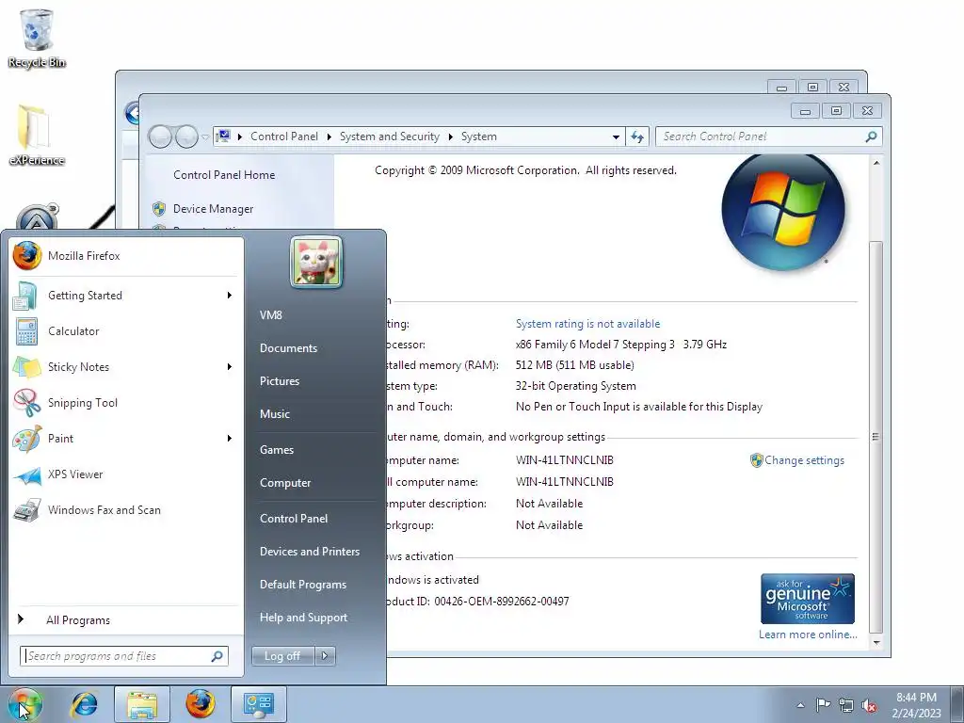The width and height of the screenshot is (964, 723).
Task: Click the Start orb button
Action: point(25,704)
